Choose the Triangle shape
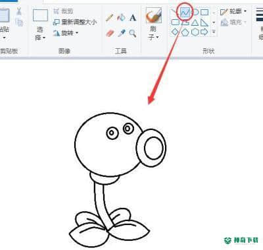Viewport: 263px width, 250px height. coord(195,22)
